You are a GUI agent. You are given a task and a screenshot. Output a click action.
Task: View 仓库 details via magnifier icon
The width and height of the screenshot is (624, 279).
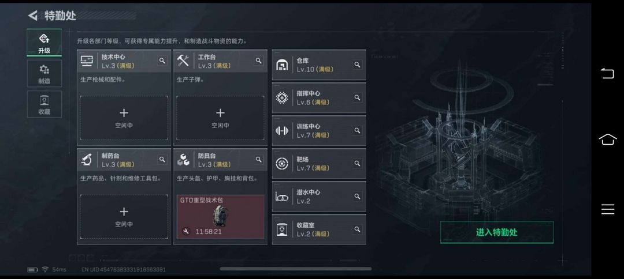[x=357, y=65]
